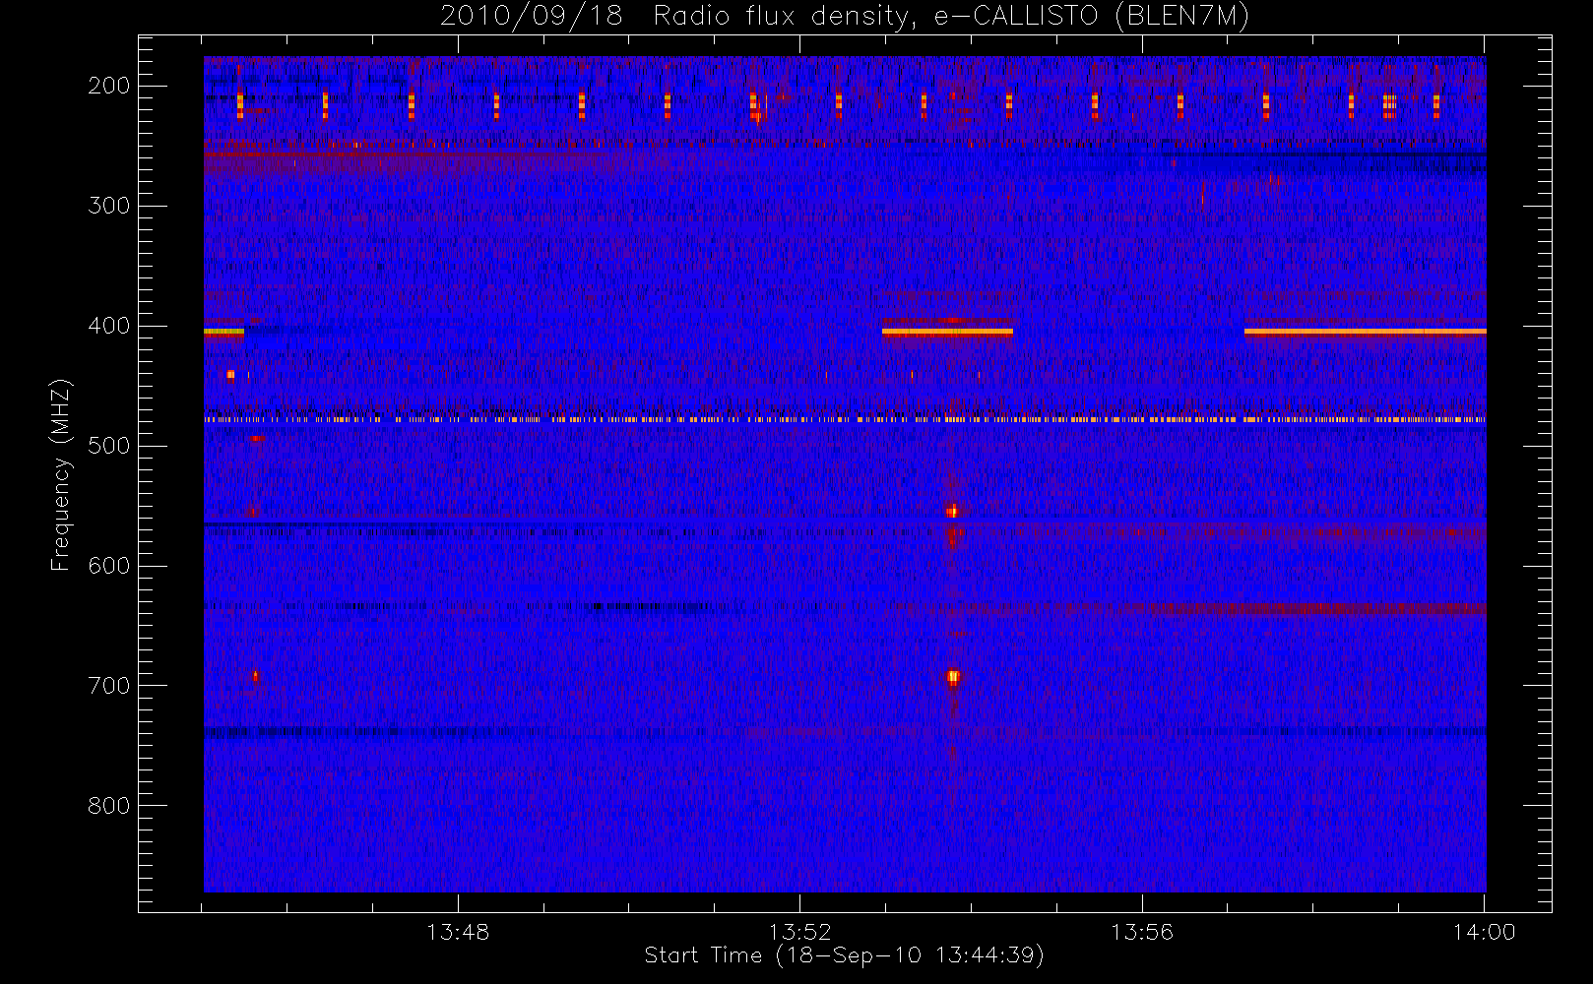The height and width of the screenshot is (984, 1593).
Task: Click the bright burst spot near 550 MHz
Action: pyautogui.click(x=952, y=511)
